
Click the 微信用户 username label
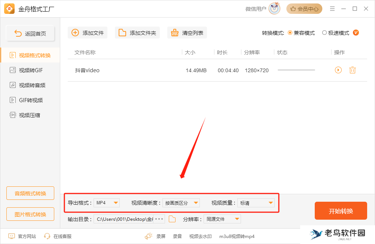coord(256,9)
